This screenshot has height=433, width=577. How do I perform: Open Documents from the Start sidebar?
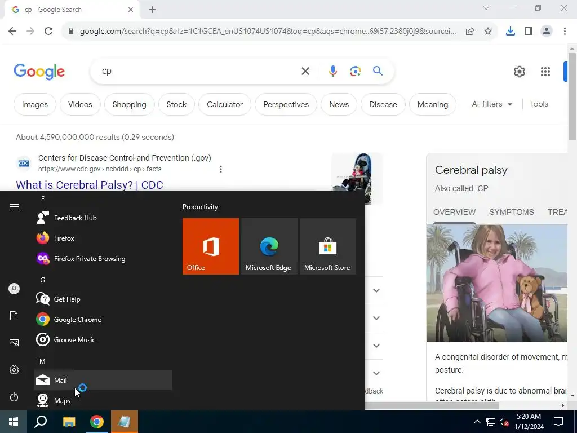(x=14, y=316)
